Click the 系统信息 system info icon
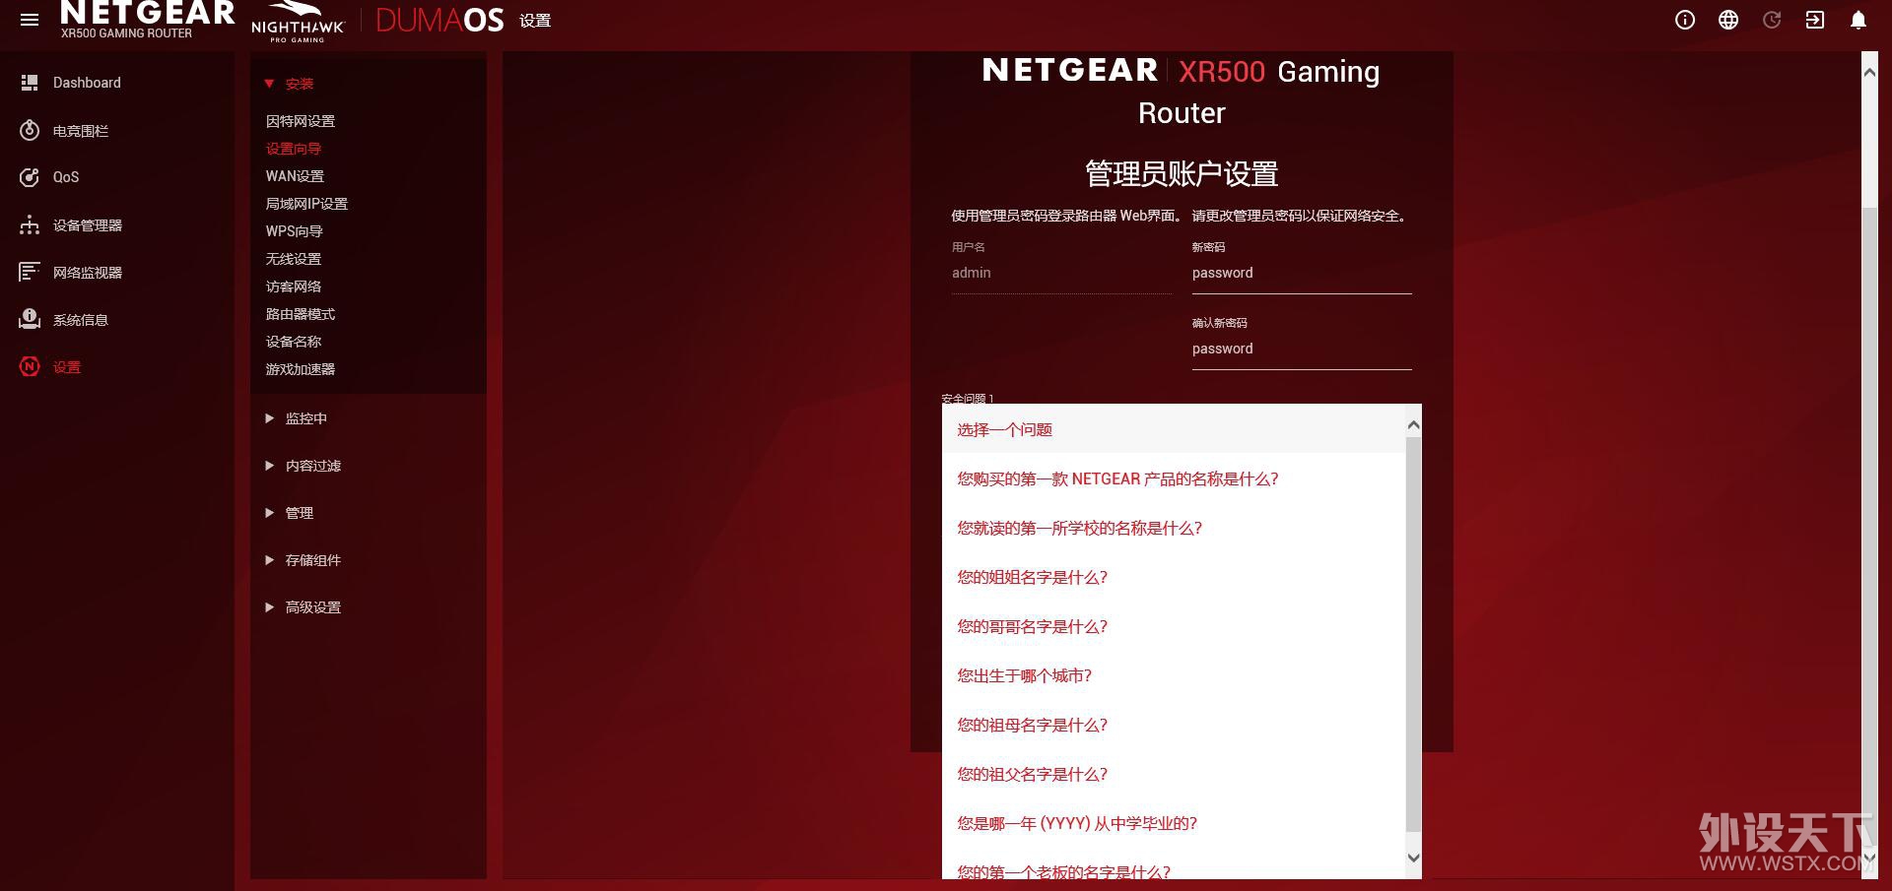 [x=30, y=320]
